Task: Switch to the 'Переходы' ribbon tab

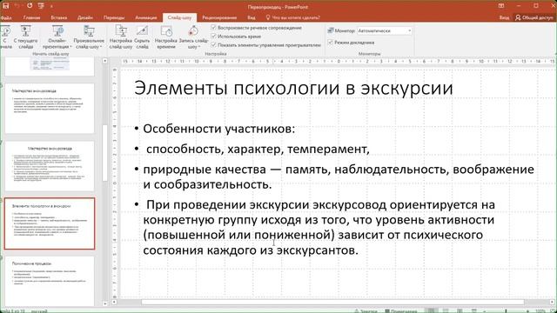Action: tap(114, 17)
